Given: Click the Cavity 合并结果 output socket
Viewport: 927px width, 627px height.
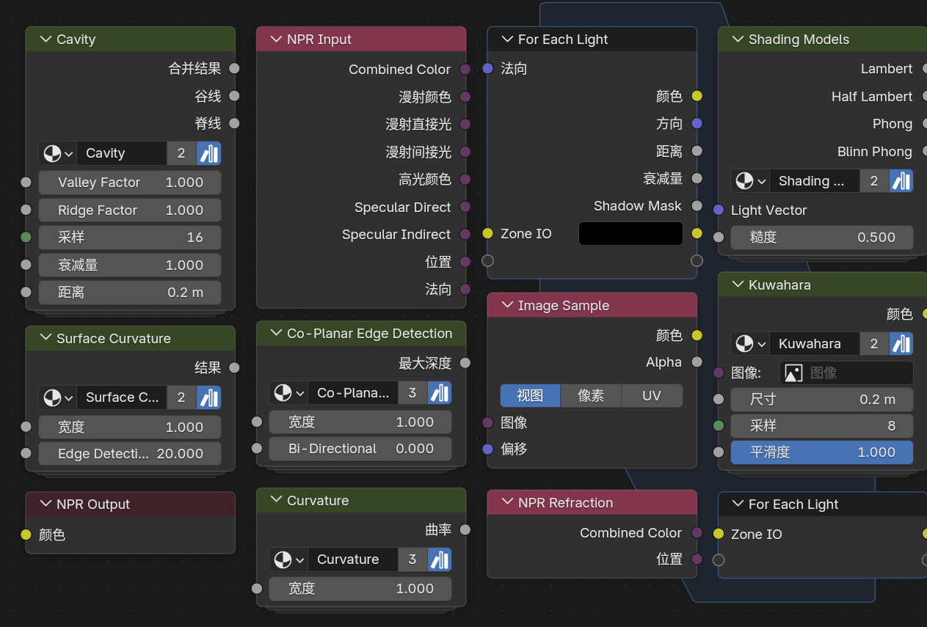Looking at the screenshot, I should click(234, 69).
